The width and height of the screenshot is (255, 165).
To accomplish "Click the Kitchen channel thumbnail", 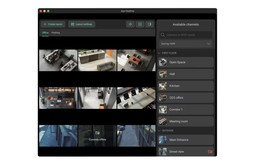I will (163, 86).
